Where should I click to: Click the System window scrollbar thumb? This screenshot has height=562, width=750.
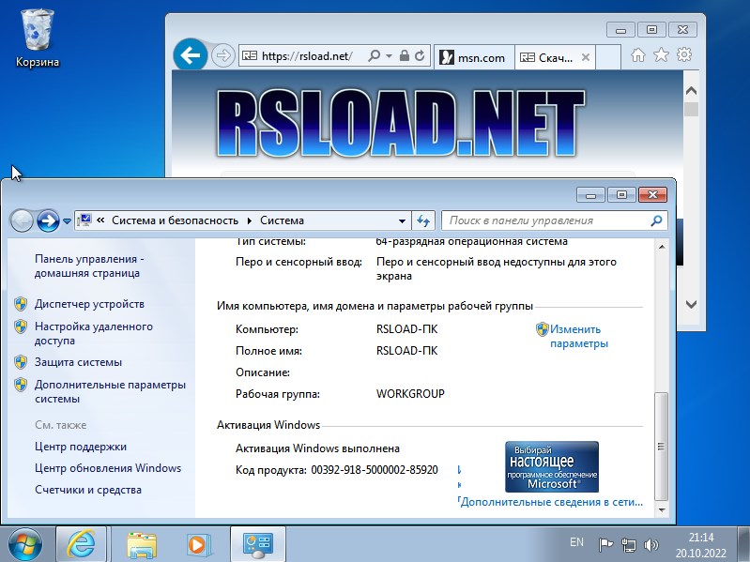tap(662, 447)
